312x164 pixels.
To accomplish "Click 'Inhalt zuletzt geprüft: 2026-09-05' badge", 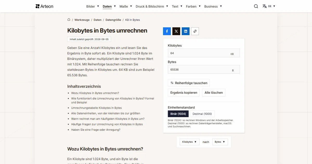I will pyautogui.click(x=89, y=39).
